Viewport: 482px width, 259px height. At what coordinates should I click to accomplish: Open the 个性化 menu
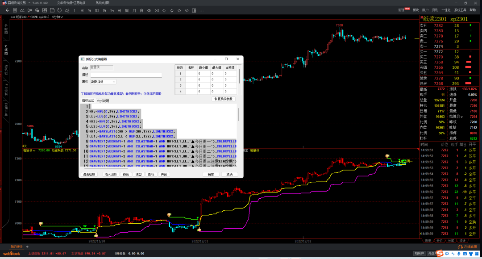tap(446, 10)
